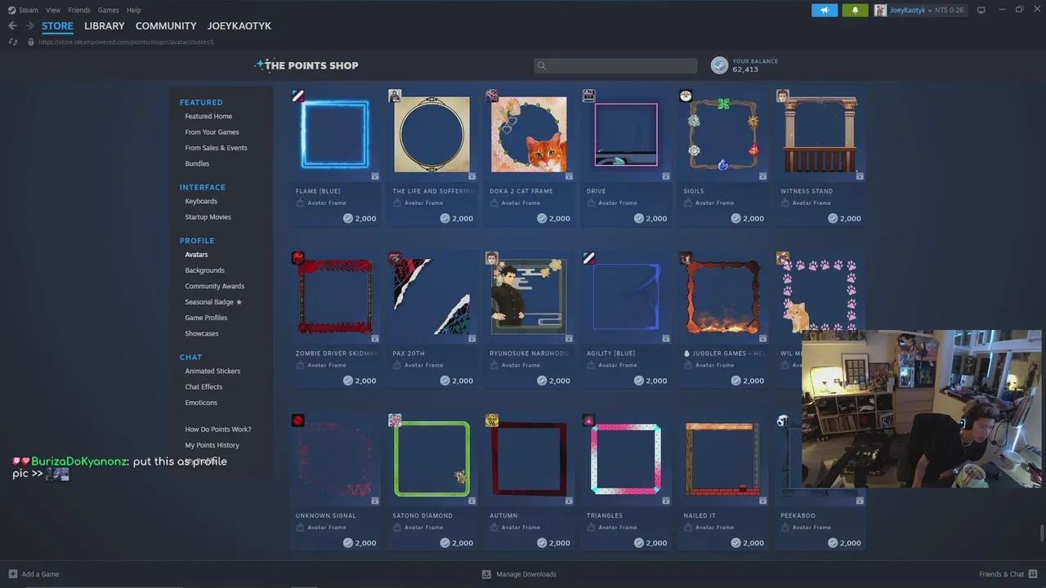This screenshot has height=588, width=1046.
Task: Click the points balance coin icon
Action: [x=719, y=65]
